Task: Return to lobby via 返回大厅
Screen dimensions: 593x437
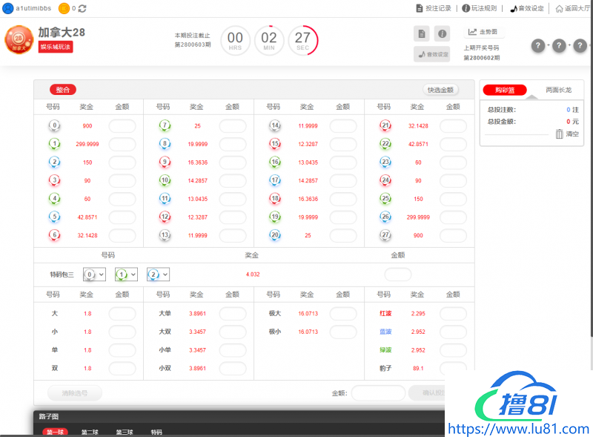Action: [x=573, y=8]
